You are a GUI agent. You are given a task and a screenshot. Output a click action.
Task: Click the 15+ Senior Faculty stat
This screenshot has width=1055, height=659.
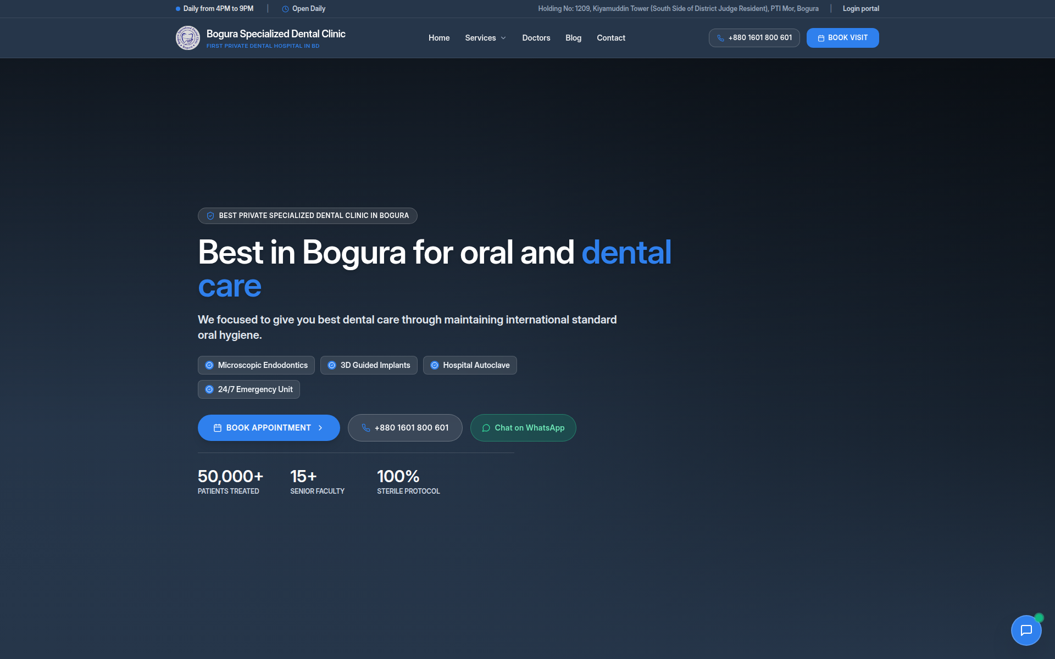(318, 482)
